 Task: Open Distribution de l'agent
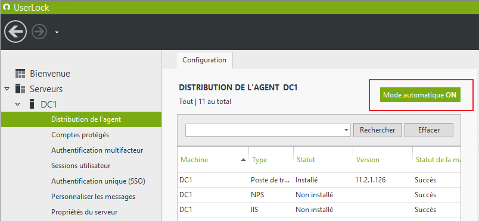(81, 119)
